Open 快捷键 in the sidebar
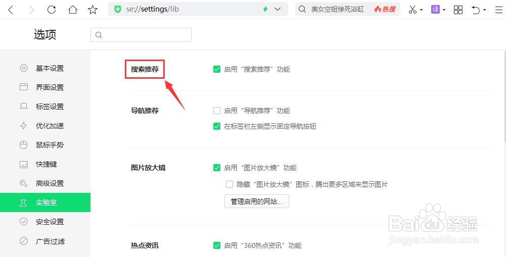 [x=45, y=164]
